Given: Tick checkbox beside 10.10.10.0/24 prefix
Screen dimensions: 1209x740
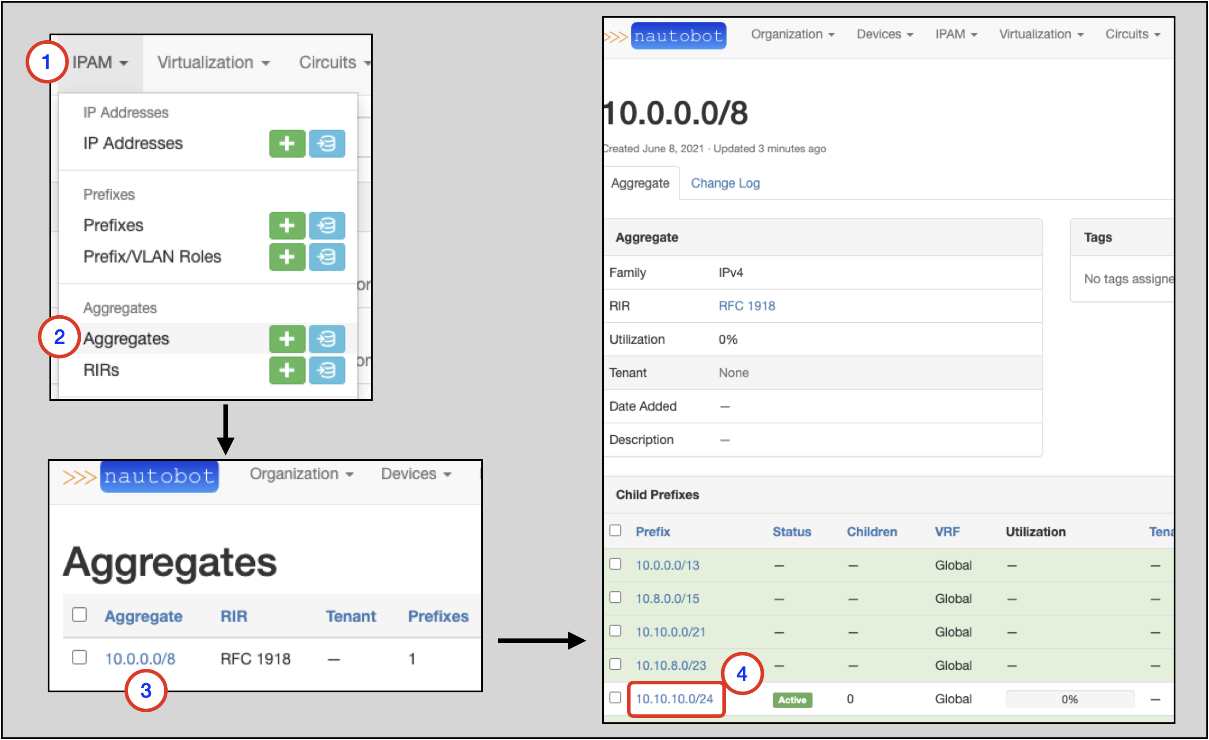Looking at the screenshot, I should click(615, 697).
